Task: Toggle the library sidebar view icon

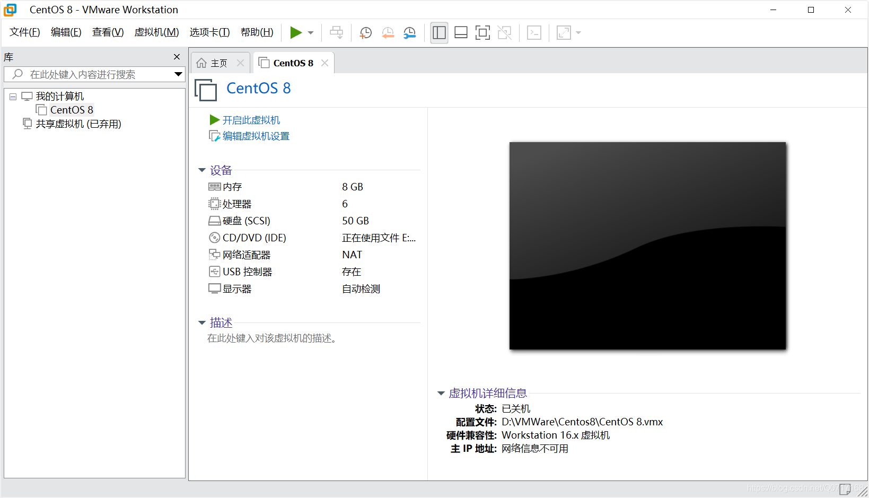Action: (439, 33)
